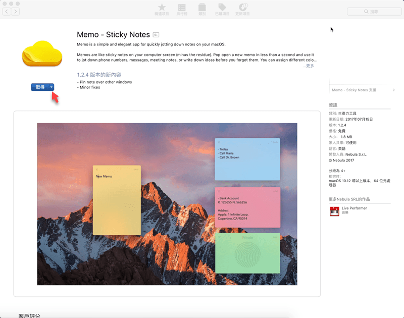Click the 1.2.4 版本的新內容 heading
The image size is (404, 318).
tap(99, 75)
